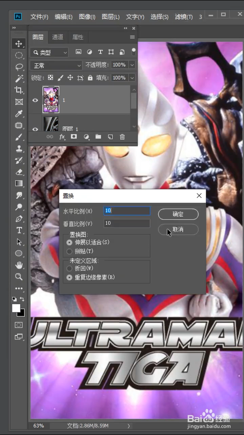244x435 pixels.
Task: Open the extra tools ellipsis menu
Action: (x=19, y=289)
